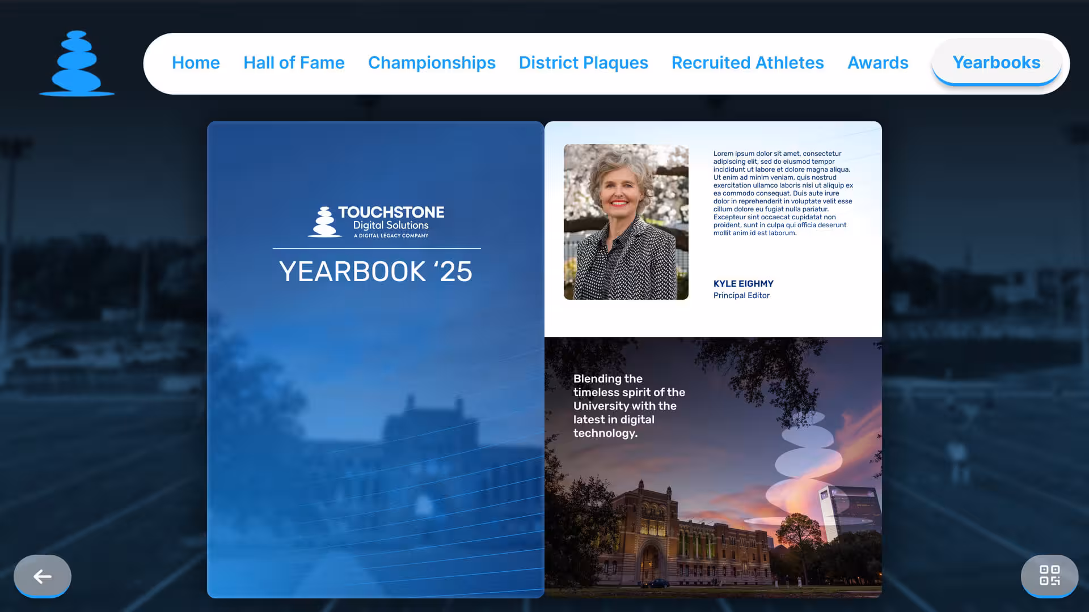The height and width of the screenshot is (612, 1089).
Task: Select the university campus sunset photo
Action: click(x=713, y=499)
